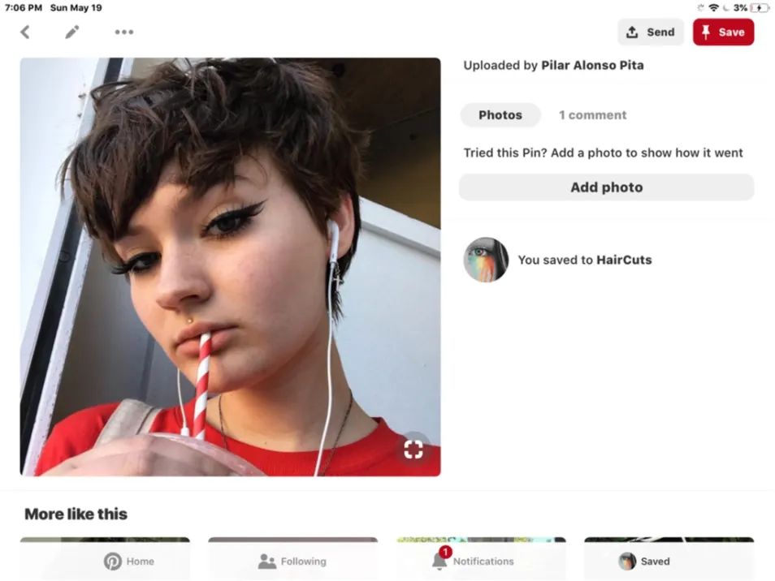This screenshot has width=775, height=581.
Task: Tap the main pixie haircut photo
Action: point(231,266)
